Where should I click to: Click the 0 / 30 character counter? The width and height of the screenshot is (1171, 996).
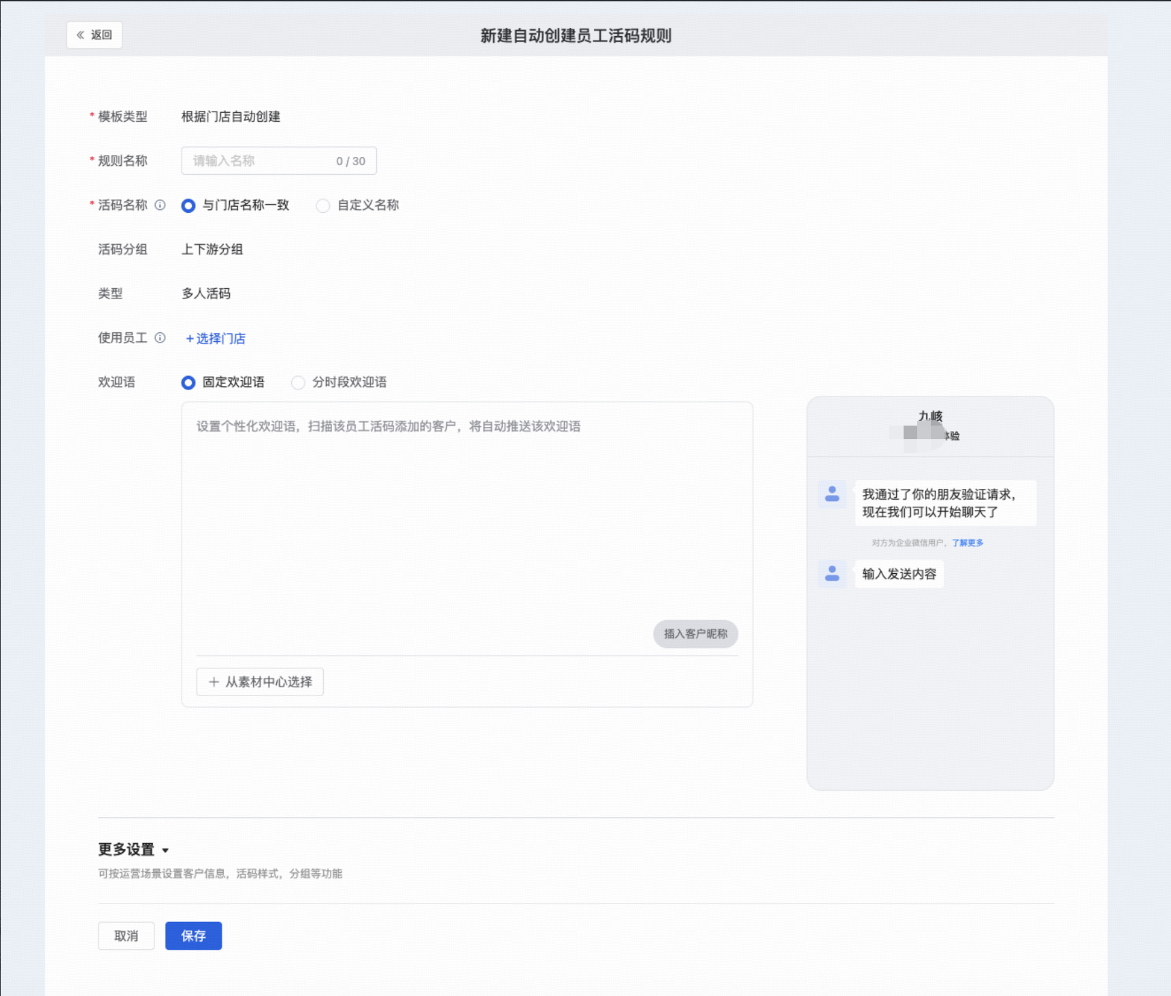pos(350,161)
